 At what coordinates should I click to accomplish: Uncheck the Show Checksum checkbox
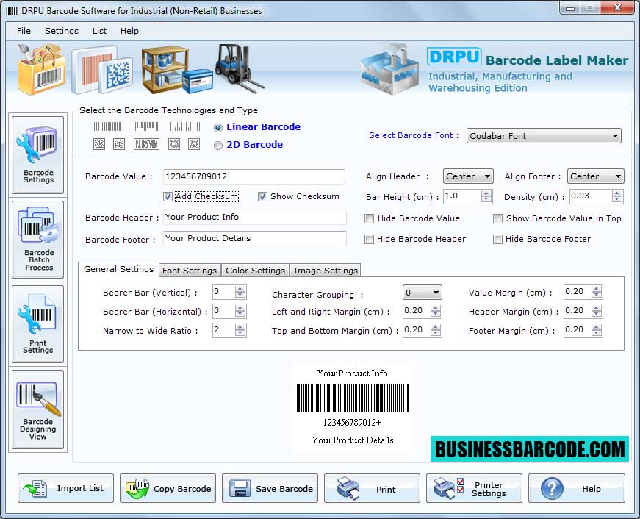click(262, 197)
